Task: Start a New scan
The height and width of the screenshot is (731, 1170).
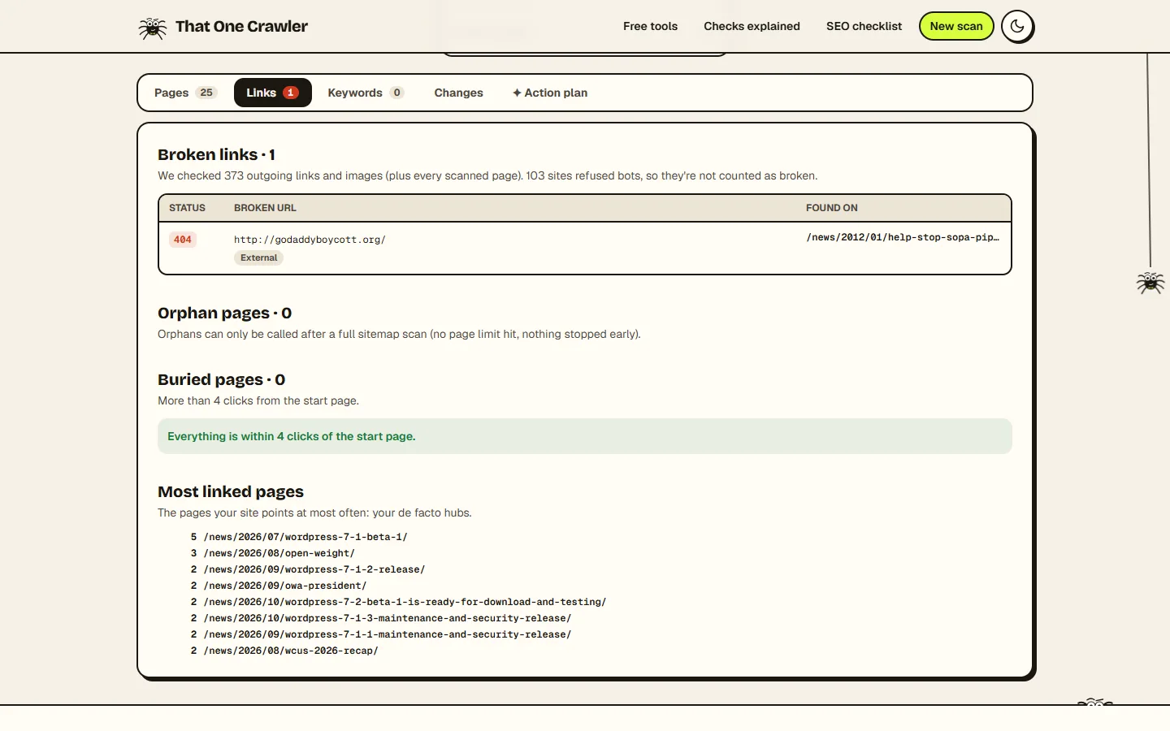Action: tap(956, 26)
